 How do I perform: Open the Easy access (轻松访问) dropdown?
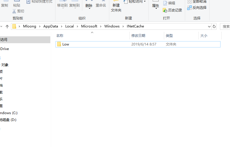pos(135,1)
